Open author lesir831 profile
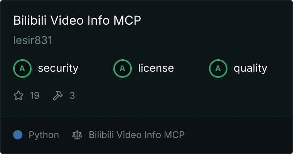 (33, 40)
